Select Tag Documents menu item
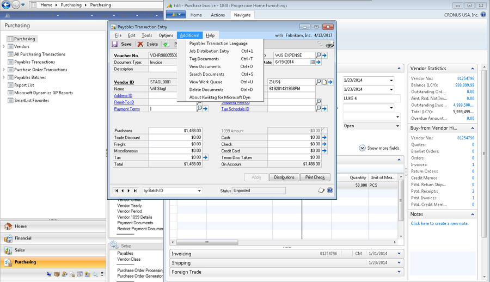The image size is (490, 282). coord(220,59)
